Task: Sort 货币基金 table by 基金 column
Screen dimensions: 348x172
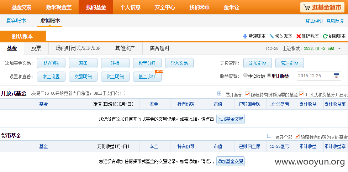Action: tap(43, 146)
